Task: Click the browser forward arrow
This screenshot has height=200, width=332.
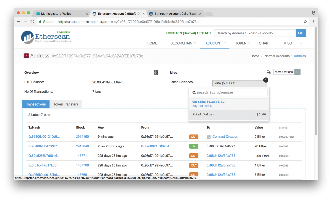Action: click(25, 22)
